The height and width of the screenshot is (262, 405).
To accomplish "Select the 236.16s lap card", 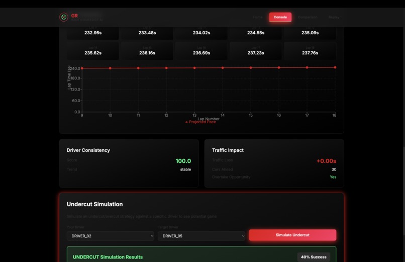I will pyautogui.click(x=147, y=51).
